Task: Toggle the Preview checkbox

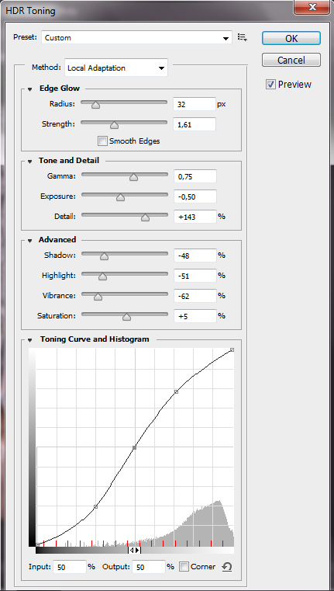Action: [270, 84]
